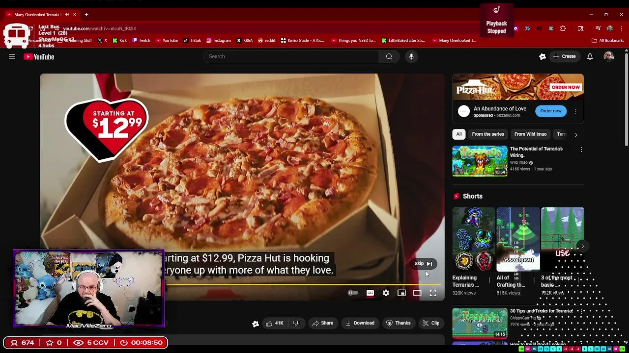Open the Twitch bookmark
Viewport: 629px width, 353px height.
(141, 41)
